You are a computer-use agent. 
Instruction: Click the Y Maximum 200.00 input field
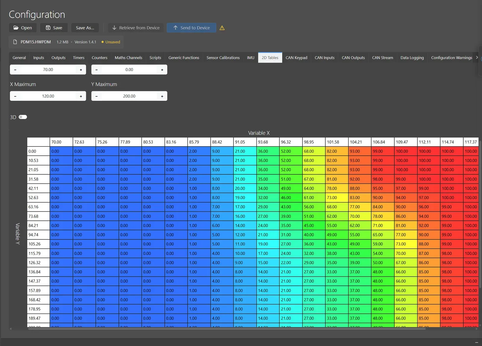point(129,96)
